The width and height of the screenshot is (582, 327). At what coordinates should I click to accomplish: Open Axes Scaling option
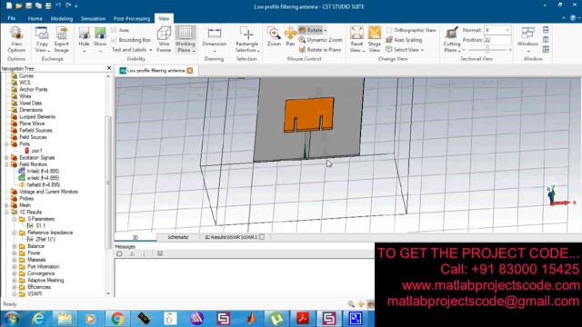[404, 40]
